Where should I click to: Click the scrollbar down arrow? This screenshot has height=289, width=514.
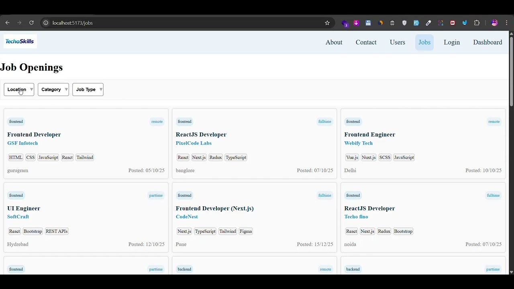[x=511, y=272]
